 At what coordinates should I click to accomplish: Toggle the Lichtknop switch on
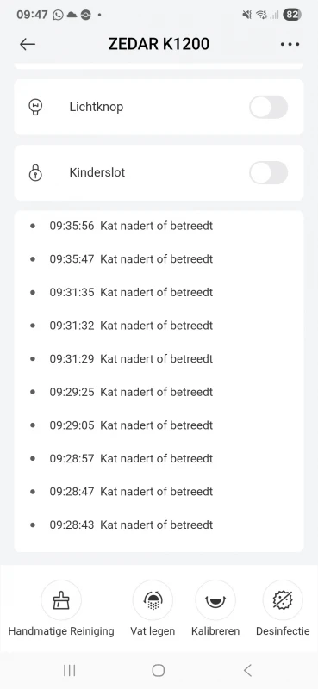click(x=269, y=107)
